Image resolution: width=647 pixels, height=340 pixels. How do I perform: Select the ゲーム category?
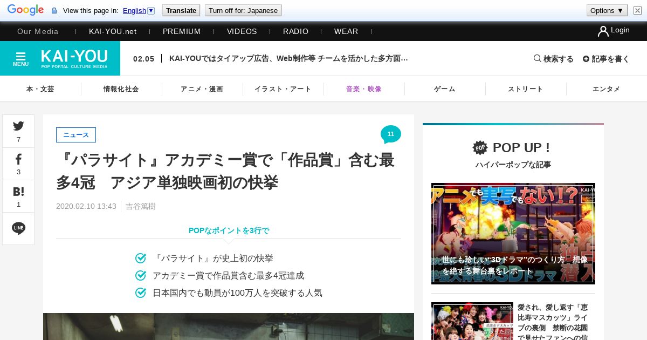click(445, 89)
